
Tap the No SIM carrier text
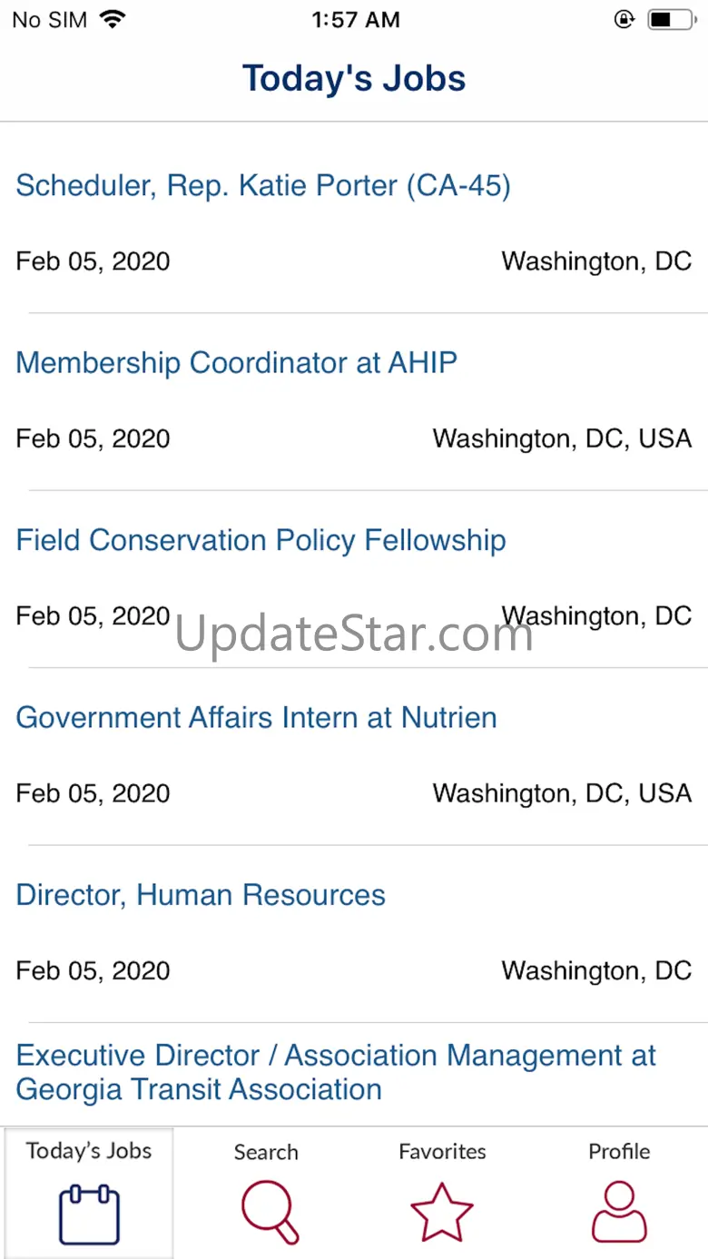[50, 20]
